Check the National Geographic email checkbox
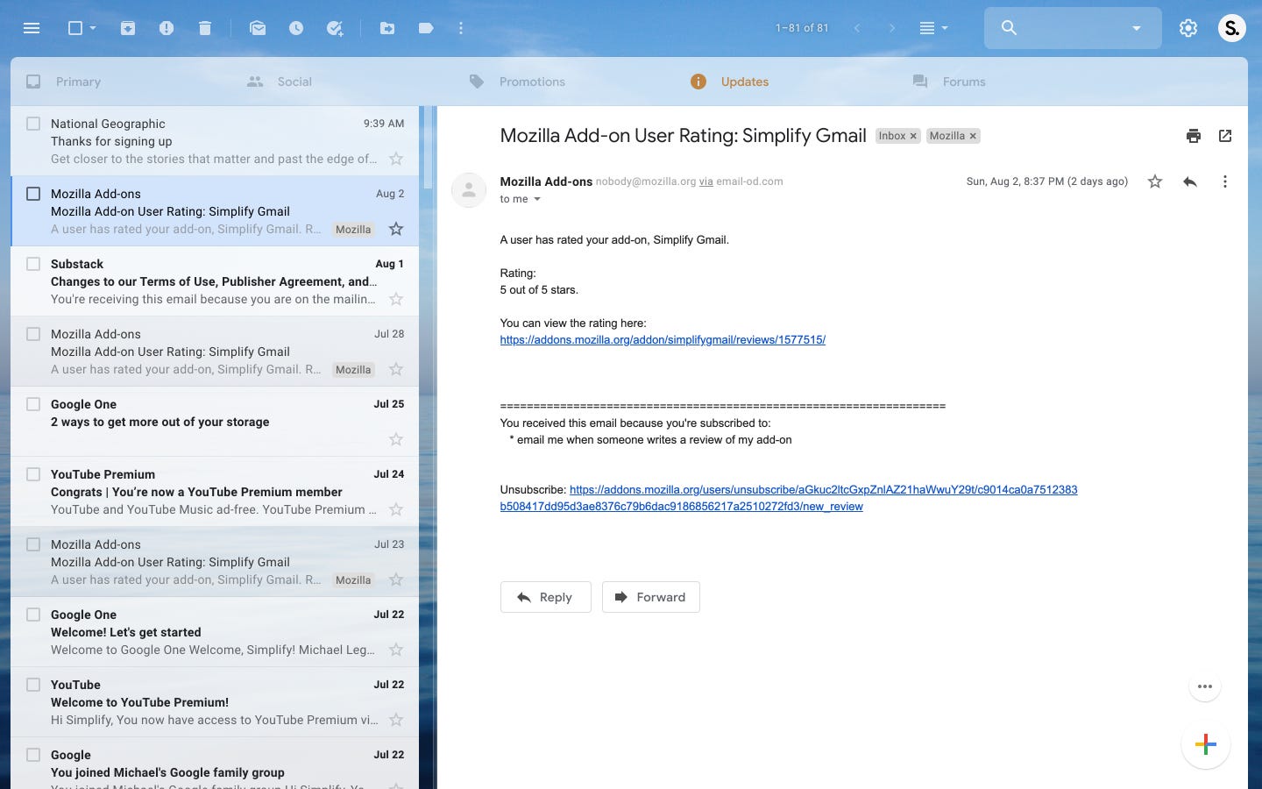The image size is (1262, 789). coord(33,123)
